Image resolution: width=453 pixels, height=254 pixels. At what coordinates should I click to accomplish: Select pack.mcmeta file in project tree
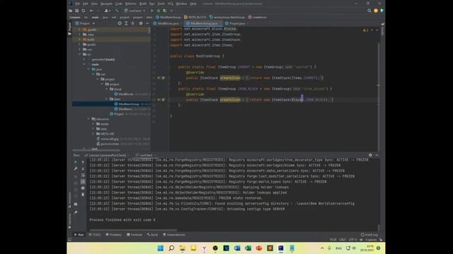110,144
